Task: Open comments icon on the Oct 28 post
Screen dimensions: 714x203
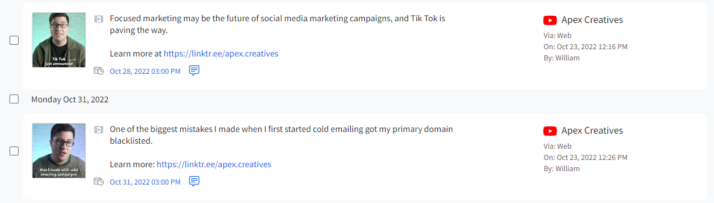Action: (194, 71)
